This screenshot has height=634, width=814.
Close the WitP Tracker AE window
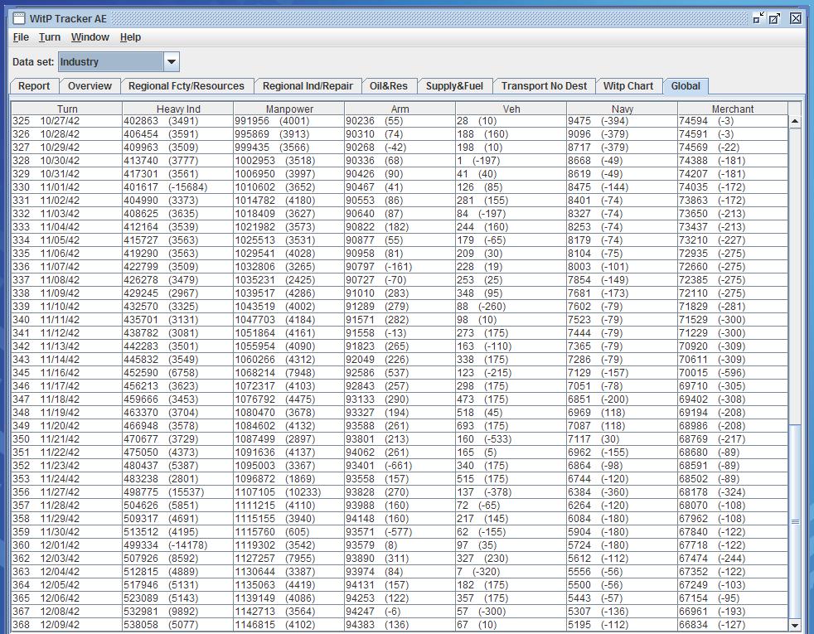795,19
